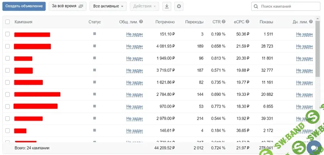Set daily limit Не задан in 1 511 impressions row
The height and width of the screenshot is (155, 324).
(304, 34)
